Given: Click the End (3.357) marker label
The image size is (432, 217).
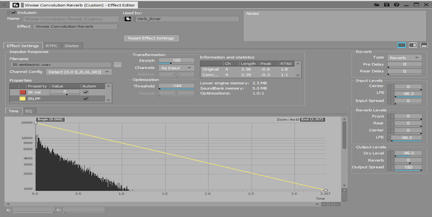Looking at the screenshot, I should pos(313,120).
